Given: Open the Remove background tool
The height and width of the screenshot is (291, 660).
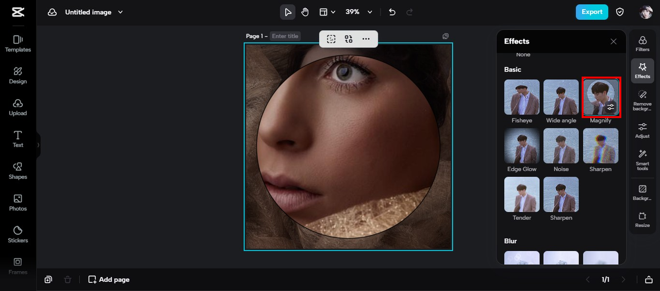Looking at the screenshot, I should point(642,100).
